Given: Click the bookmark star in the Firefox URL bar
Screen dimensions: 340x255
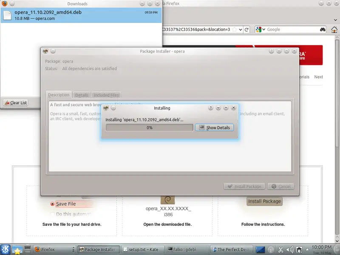Looking at the screenshot, I should (234, 29).
